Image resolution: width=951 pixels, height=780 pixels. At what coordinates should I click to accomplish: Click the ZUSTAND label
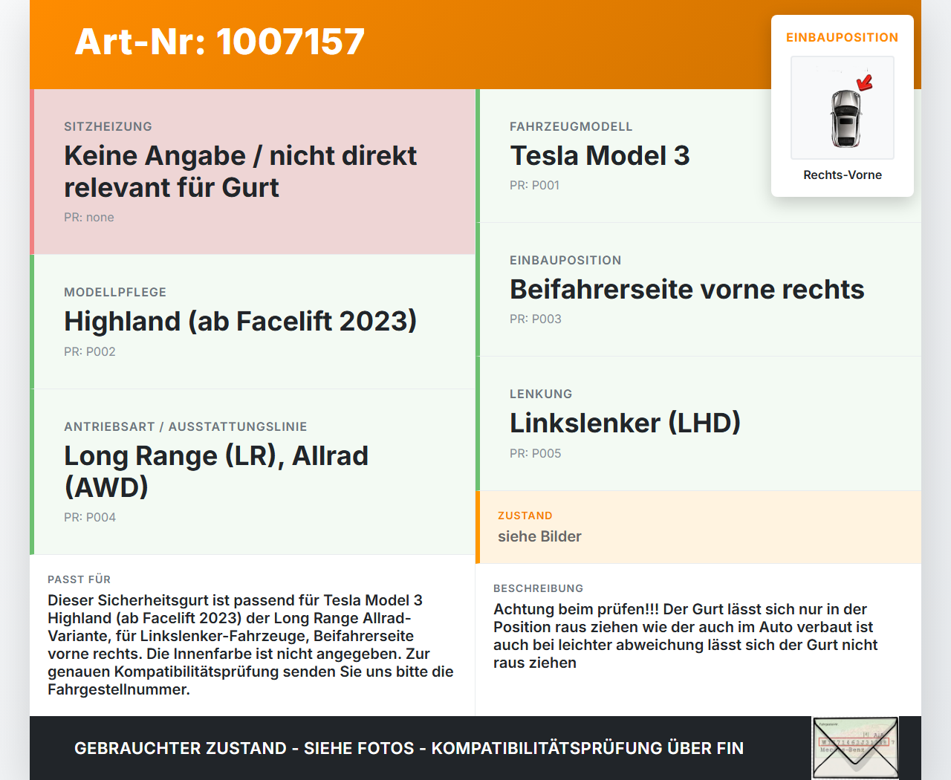pyautogui.click(x=525, y=516)
